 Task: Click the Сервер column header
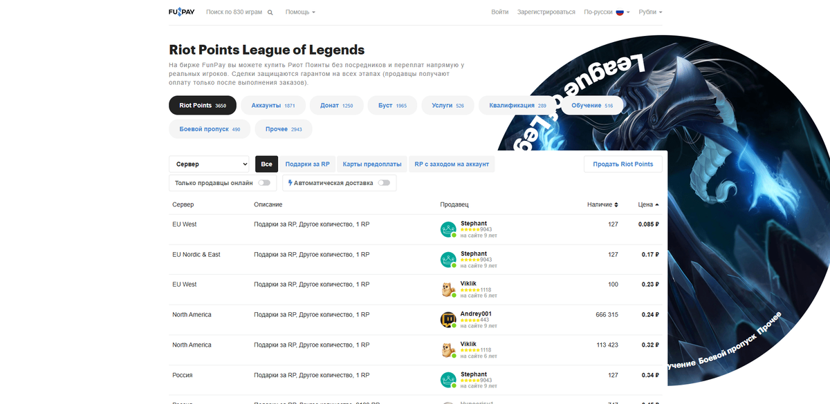tap(183, 205)
